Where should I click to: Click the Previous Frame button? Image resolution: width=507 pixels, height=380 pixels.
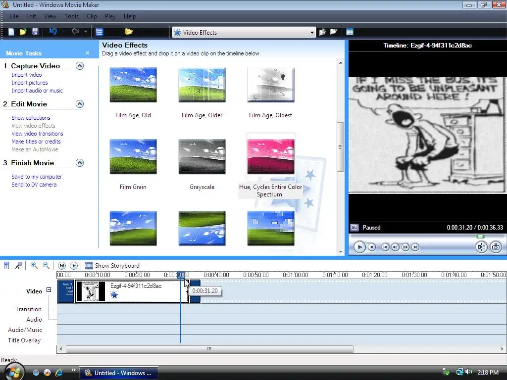(395, 247)
